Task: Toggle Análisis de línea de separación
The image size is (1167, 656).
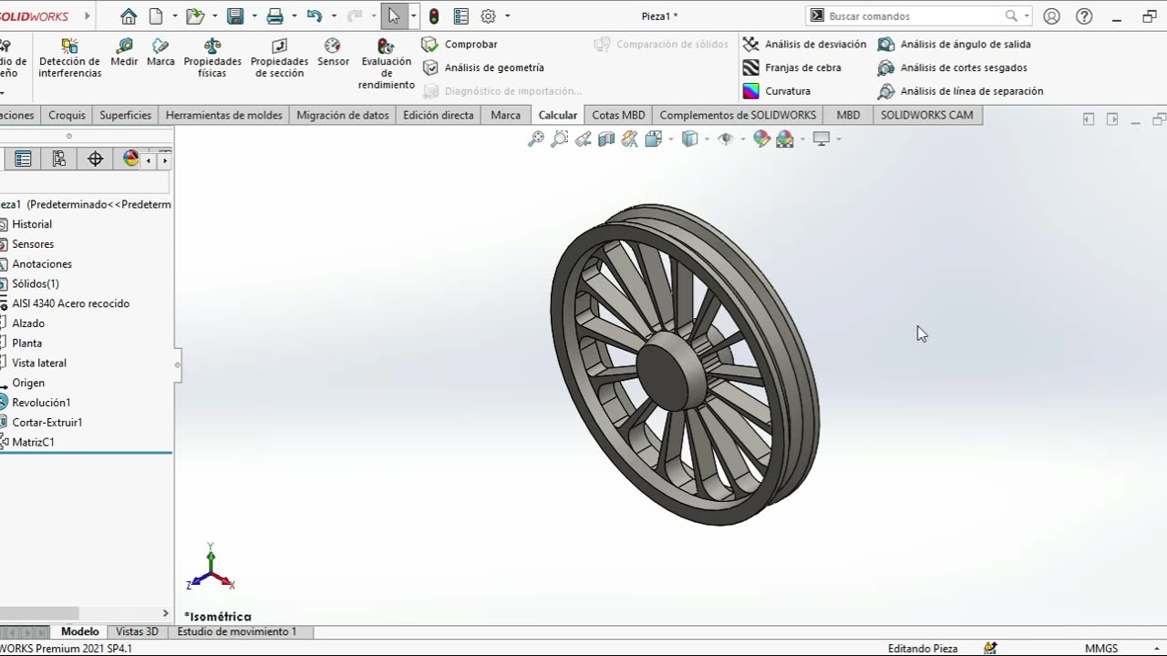Action: click(x=960, y=91)
